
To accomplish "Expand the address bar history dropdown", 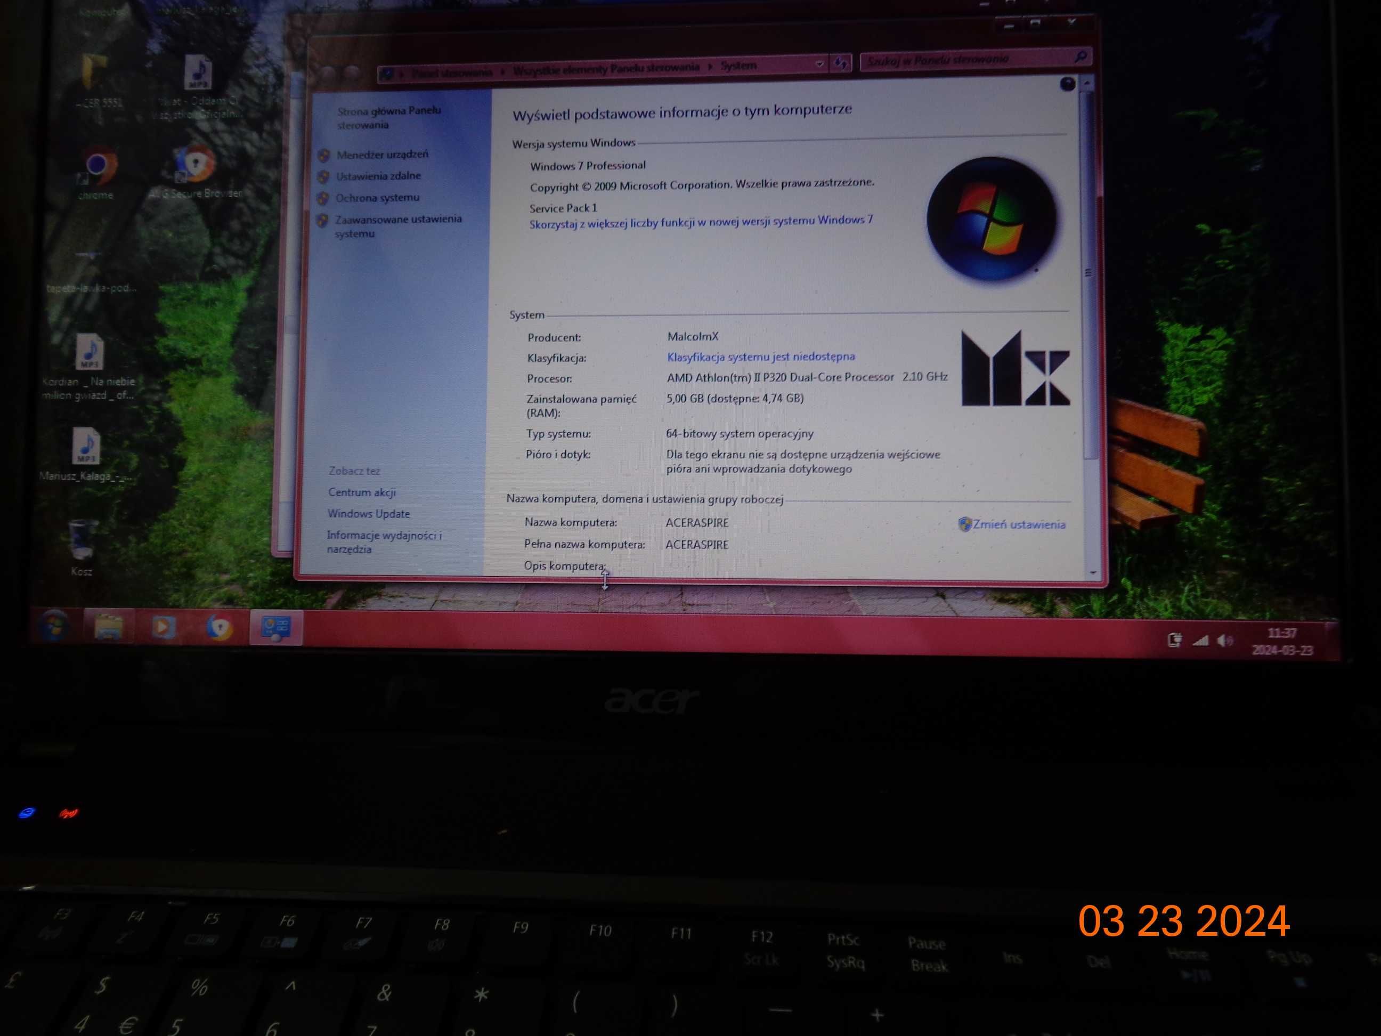I will point(819,64).
